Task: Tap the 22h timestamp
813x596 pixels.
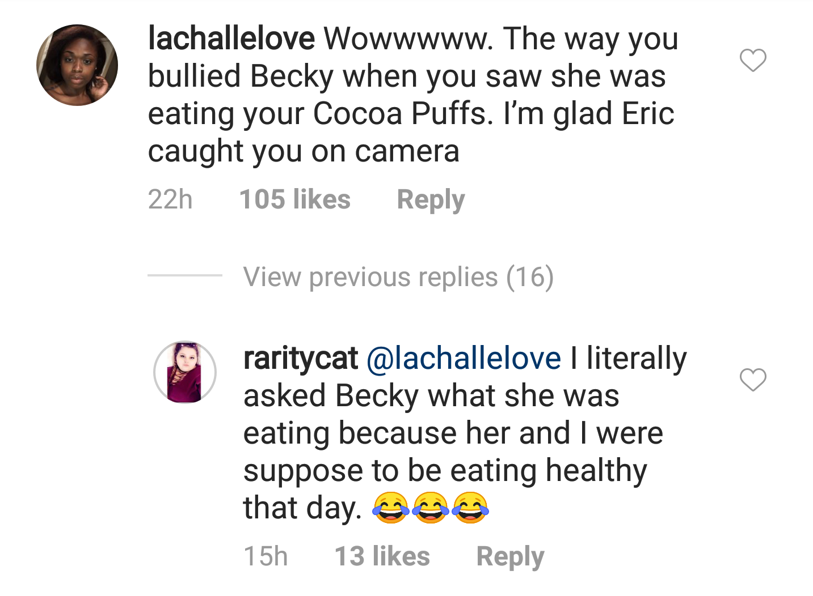Action: pyautogui.click(x=170, y=199)
